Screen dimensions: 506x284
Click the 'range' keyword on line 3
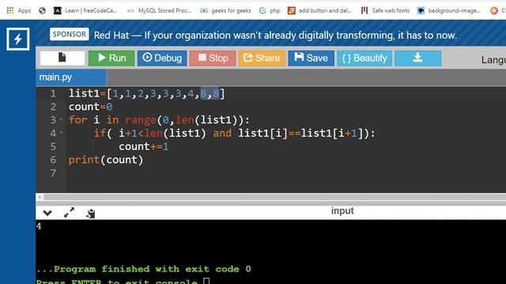point(141,120)
